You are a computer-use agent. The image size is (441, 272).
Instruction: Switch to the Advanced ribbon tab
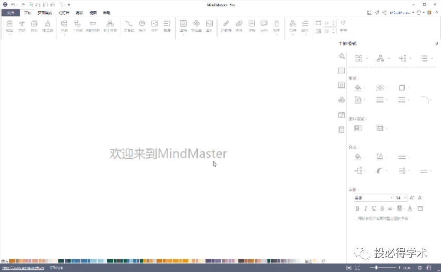[79, 13]
